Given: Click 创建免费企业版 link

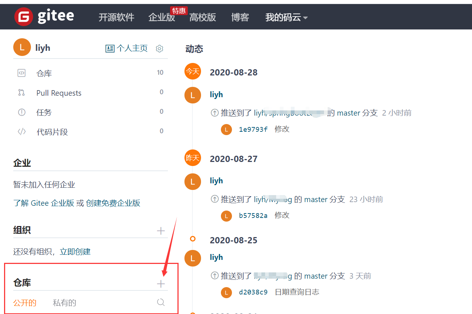Looking at the screenshot, I should [113, 203].
